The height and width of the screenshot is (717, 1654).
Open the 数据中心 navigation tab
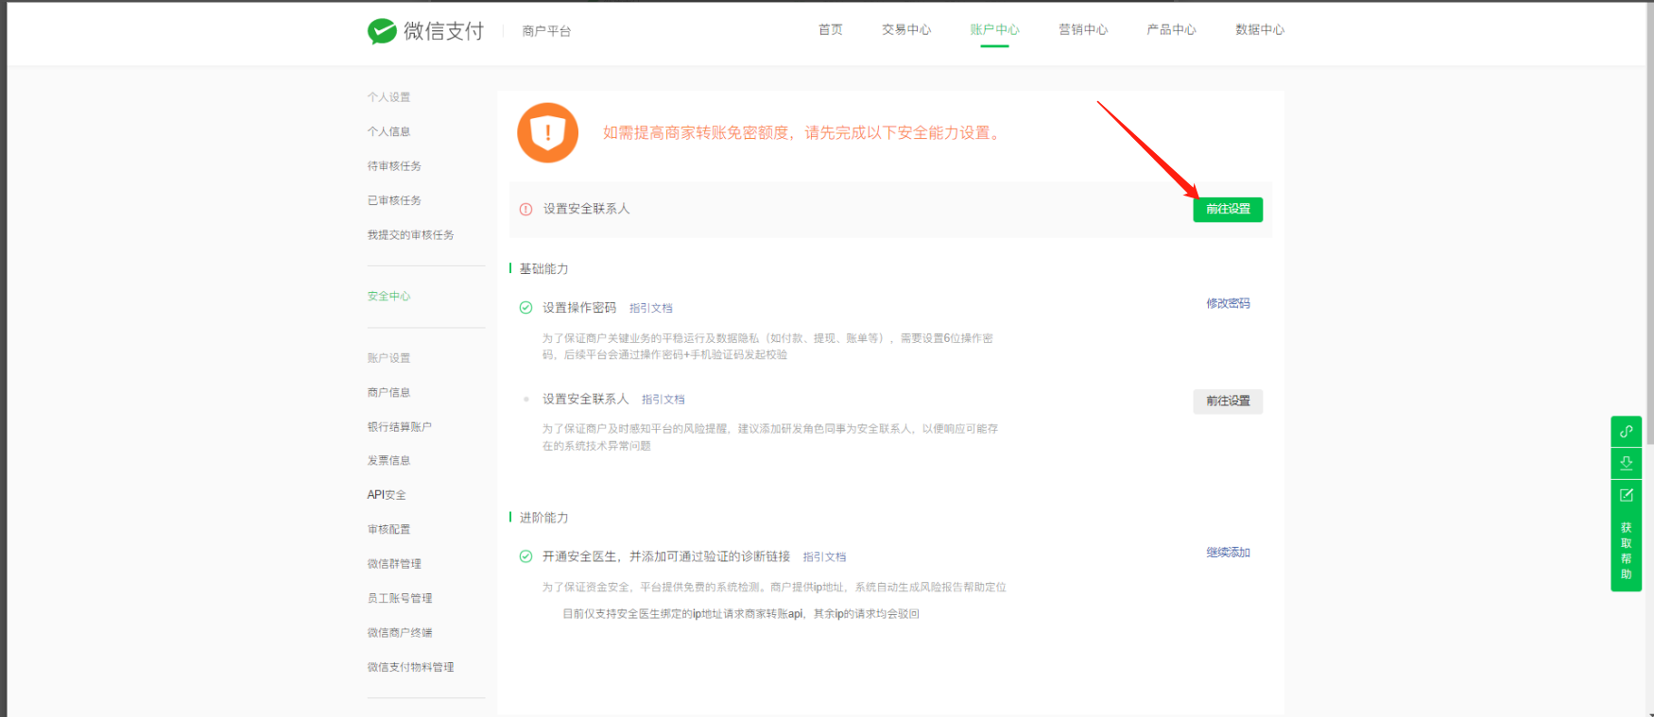coord(1259,30)
